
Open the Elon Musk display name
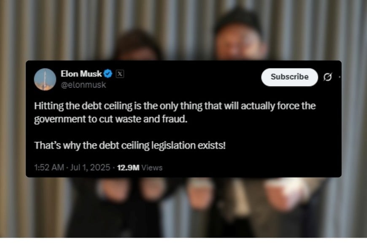[x=81, y=74]
